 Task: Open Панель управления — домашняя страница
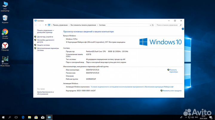coord(45,31)
